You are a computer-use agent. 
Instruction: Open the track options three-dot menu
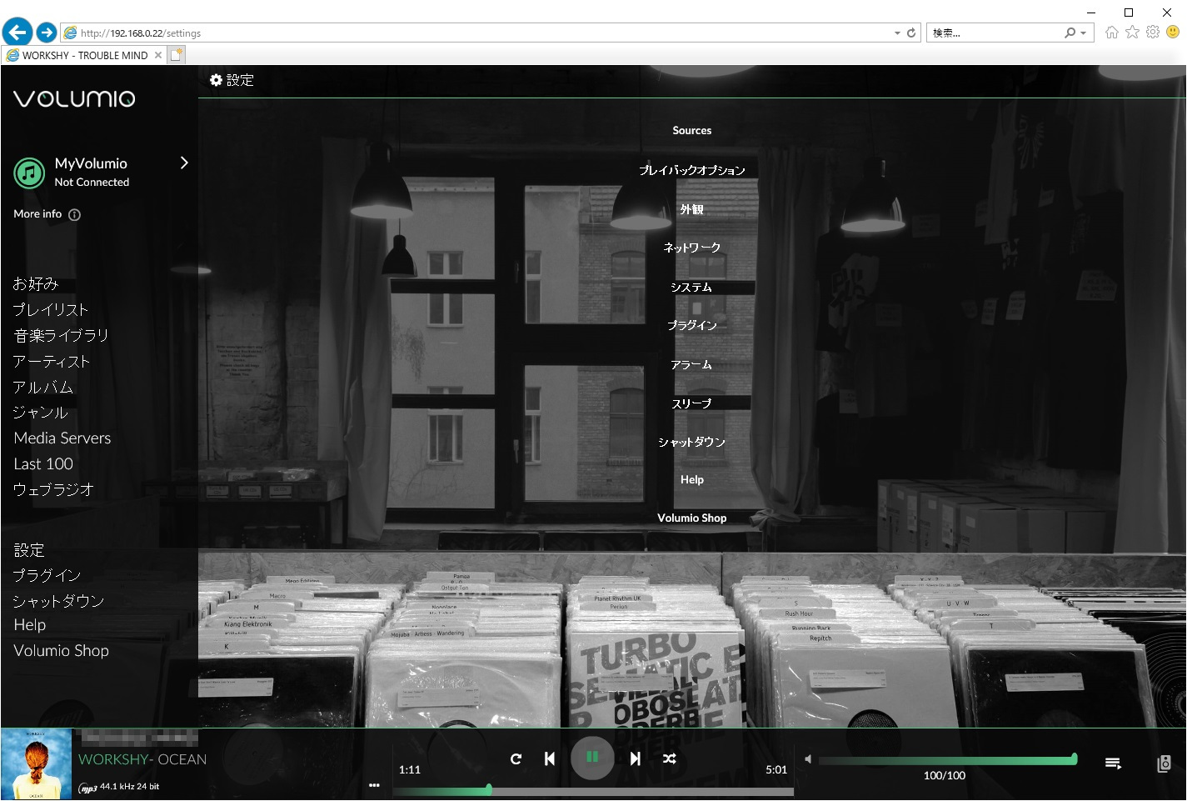click(374, 785)
